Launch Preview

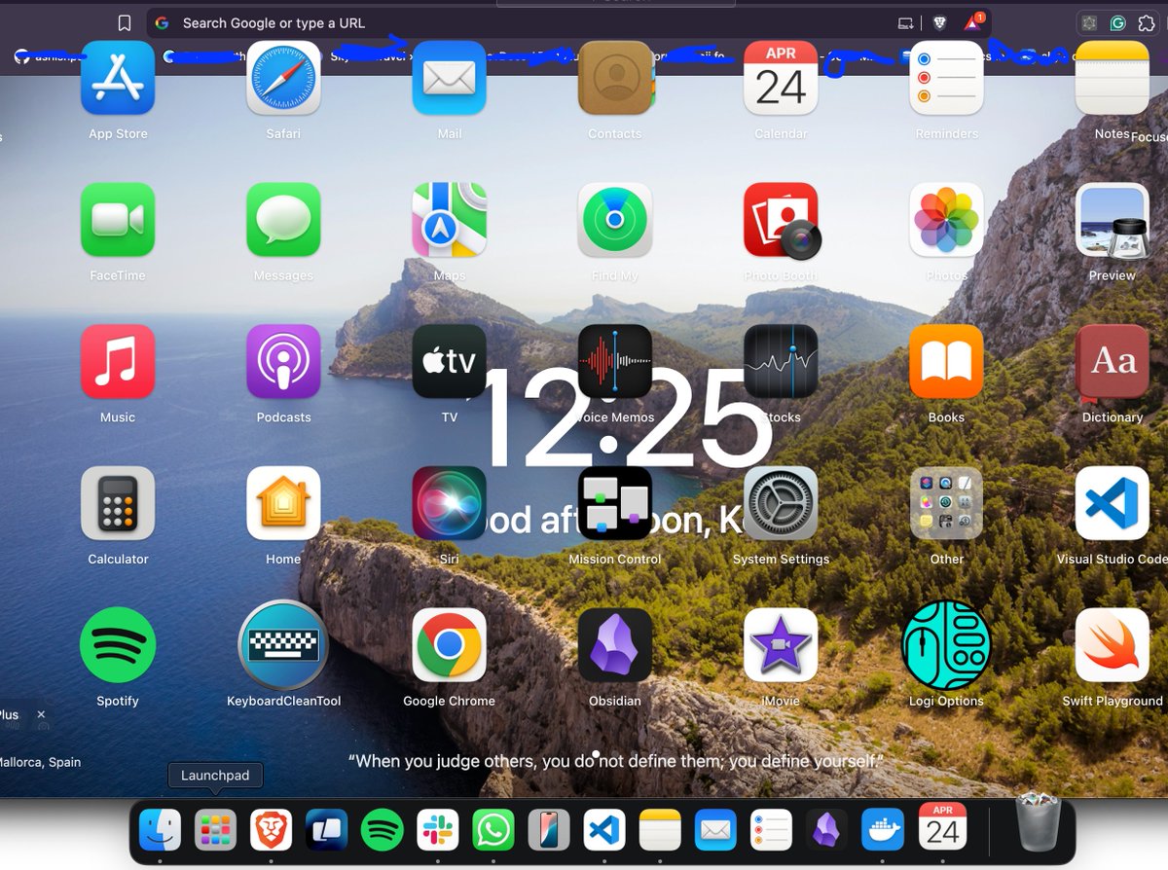click(1112, 220)
